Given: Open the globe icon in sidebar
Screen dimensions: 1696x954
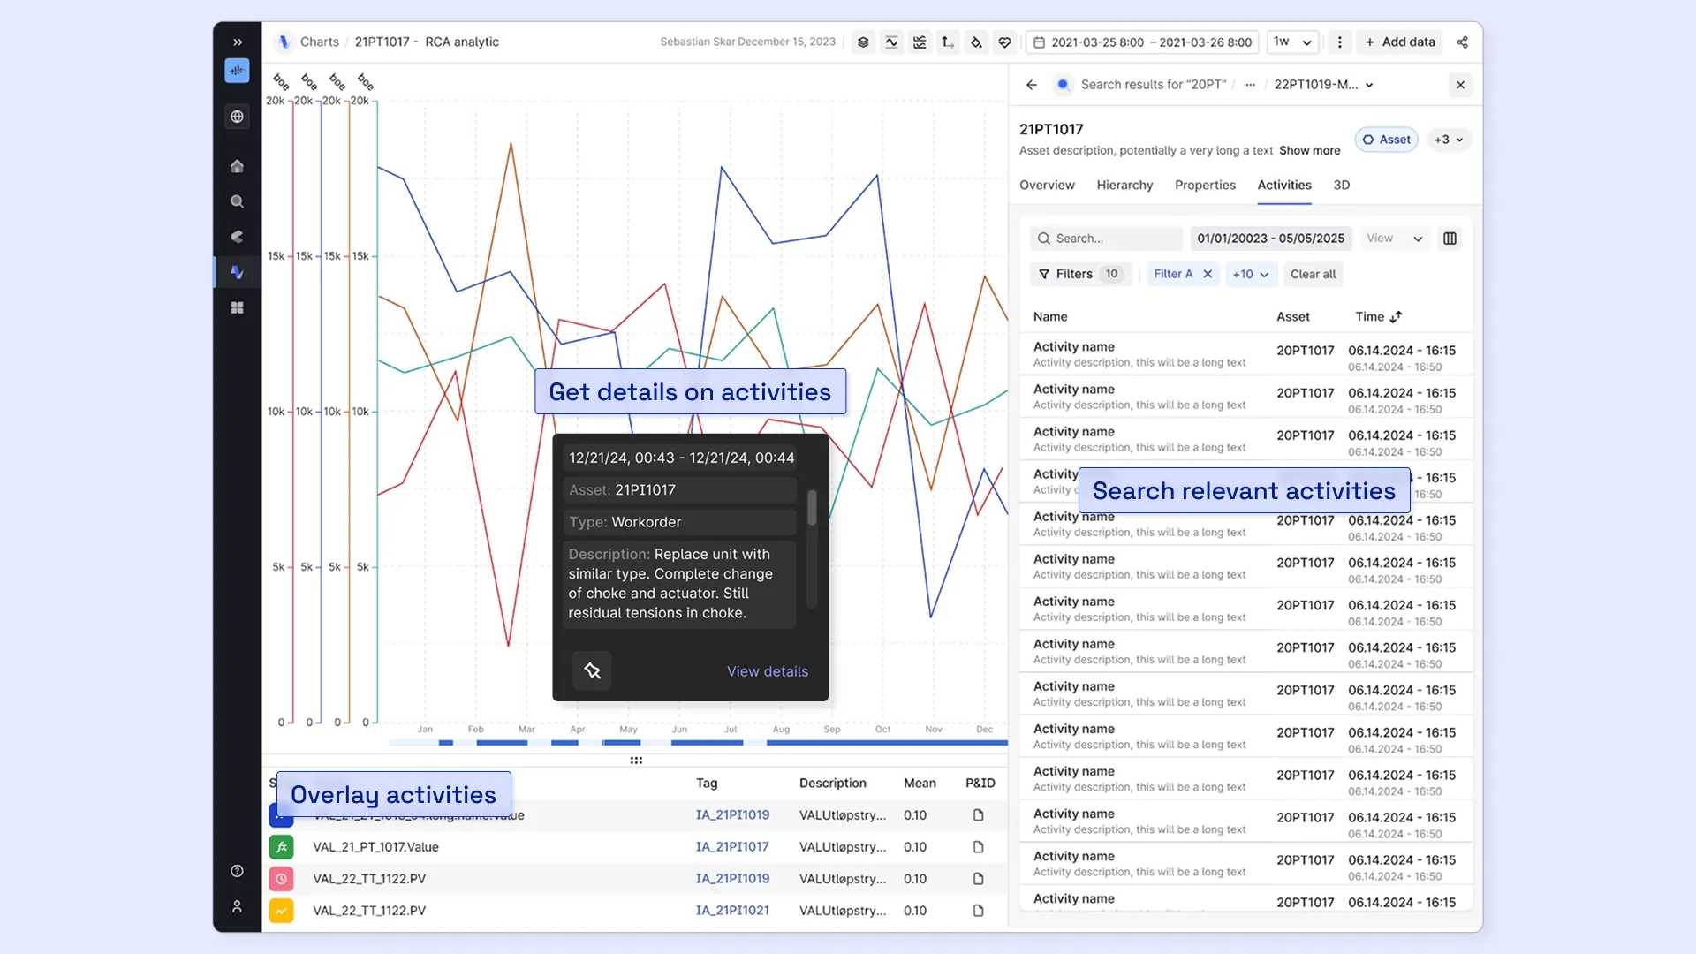Looking at the screenshot, I should coord(237,117).
